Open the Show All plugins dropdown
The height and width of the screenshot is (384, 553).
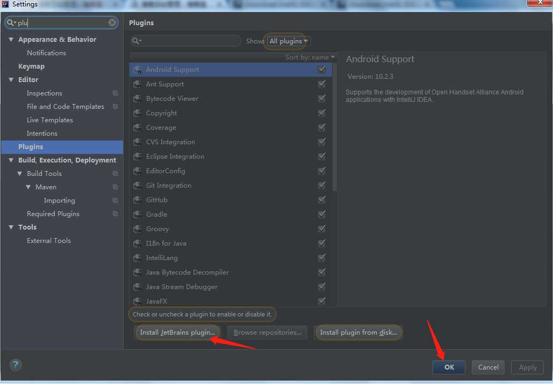[289, 41]
